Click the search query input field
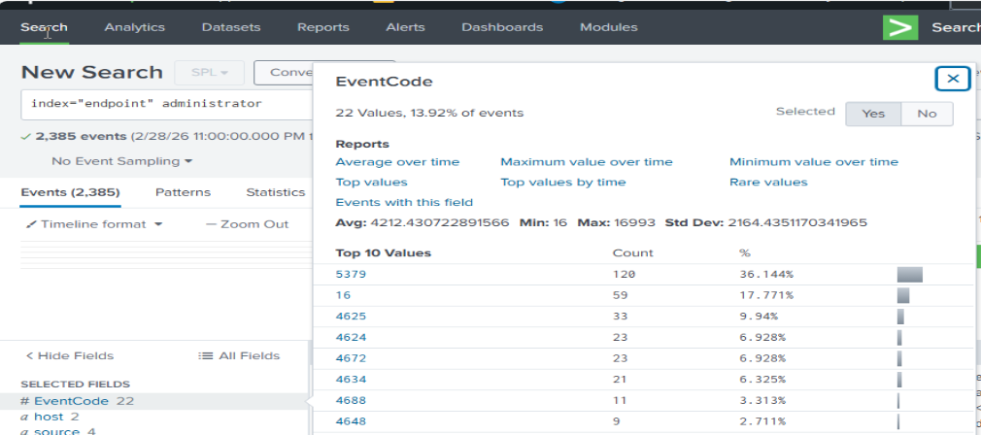The height and width of the screenshot is (435, 981). tap(166, 104)
